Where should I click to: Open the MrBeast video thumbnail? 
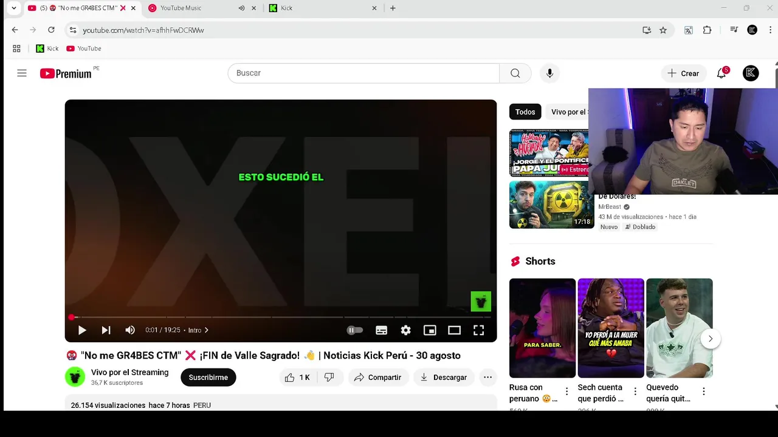point(552,205)
